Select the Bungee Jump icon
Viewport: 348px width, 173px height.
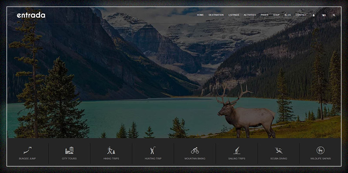coord(27,150)
